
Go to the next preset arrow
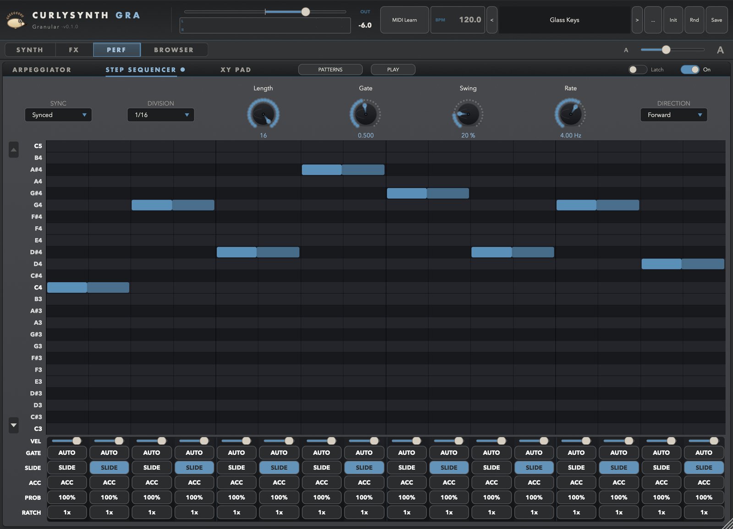pos(637,20)
